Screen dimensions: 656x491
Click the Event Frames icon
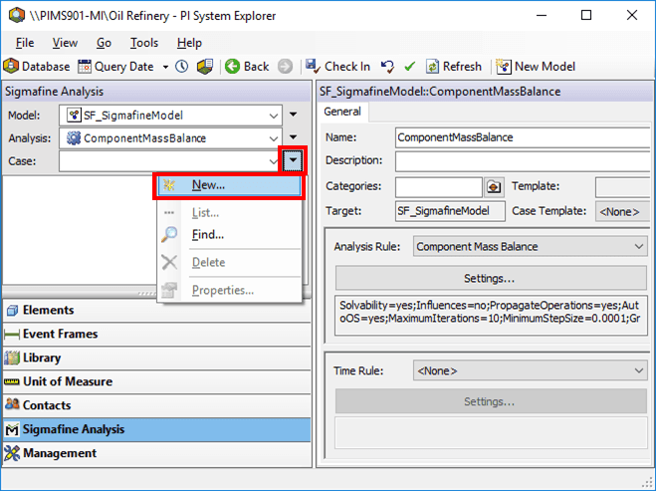(12, 334)
